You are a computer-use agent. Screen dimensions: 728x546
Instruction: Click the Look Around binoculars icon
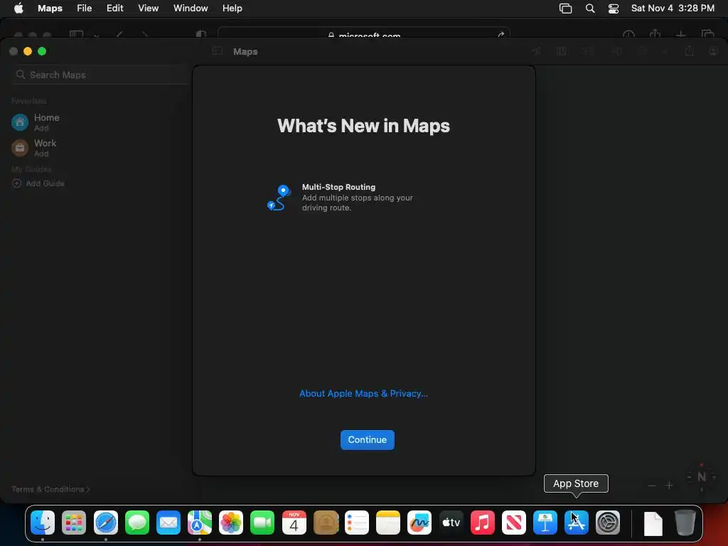[x=616, y=51]
